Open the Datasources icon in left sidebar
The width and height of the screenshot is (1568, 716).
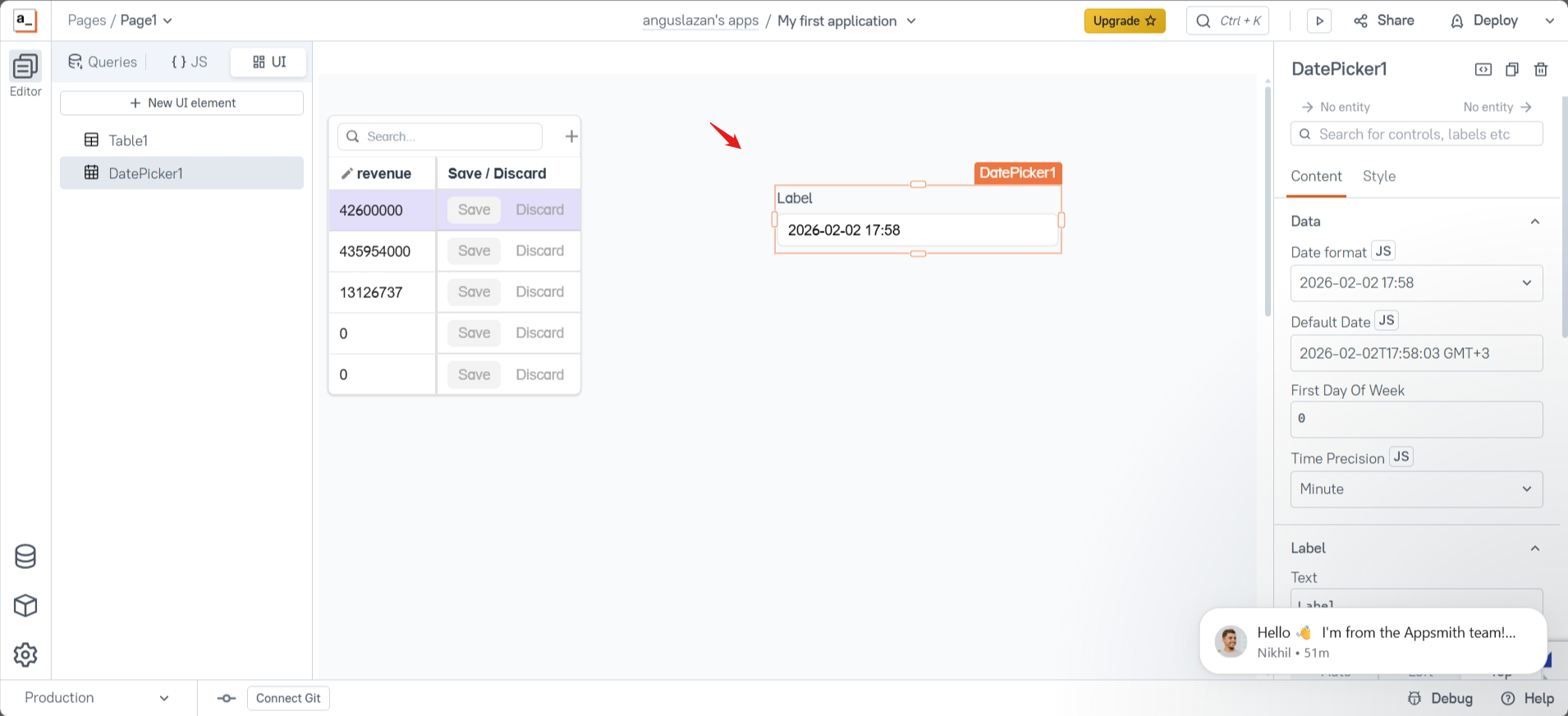click(x=25, y=557)
